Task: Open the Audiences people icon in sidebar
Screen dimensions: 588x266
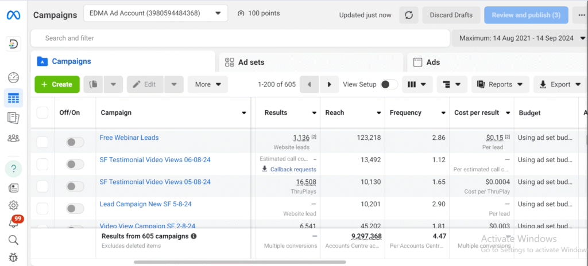Action: click(13, 138)
